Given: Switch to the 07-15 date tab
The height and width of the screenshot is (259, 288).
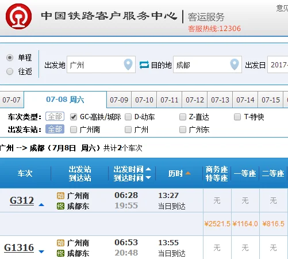Looking at the screenshot, I should click(271, 100).
